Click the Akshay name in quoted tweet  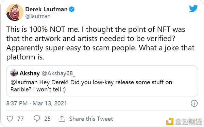click(x=30, y=73)
